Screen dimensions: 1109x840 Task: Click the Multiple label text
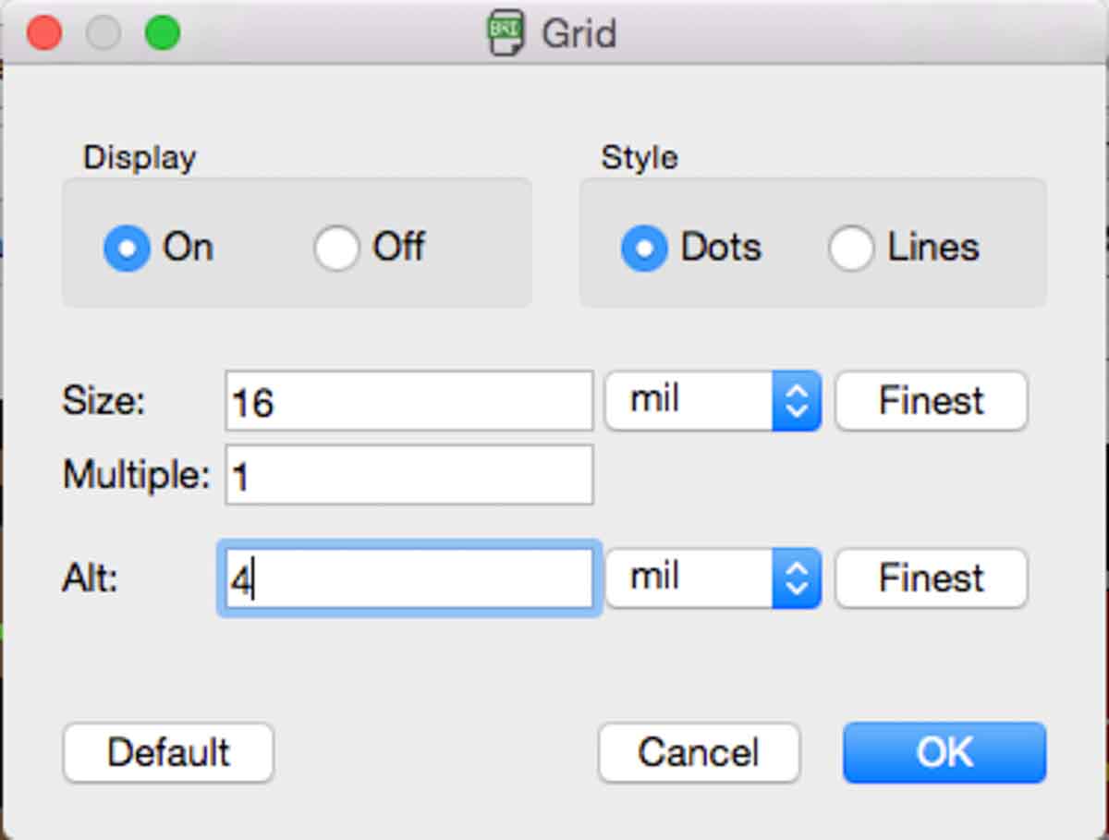point(136,476)
